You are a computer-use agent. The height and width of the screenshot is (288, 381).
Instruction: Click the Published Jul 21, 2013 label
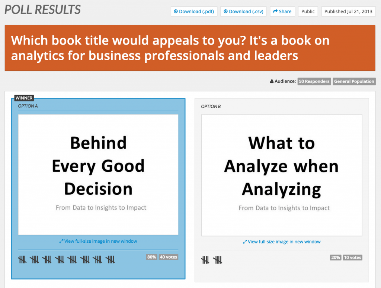348,12
